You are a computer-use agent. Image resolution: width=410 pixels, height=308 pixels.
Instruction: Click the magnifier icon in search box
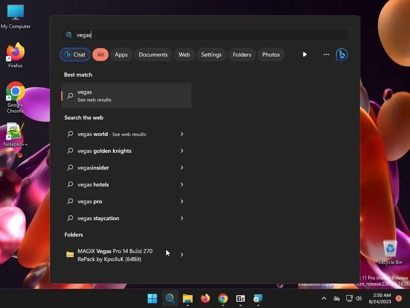click(69, 35)
